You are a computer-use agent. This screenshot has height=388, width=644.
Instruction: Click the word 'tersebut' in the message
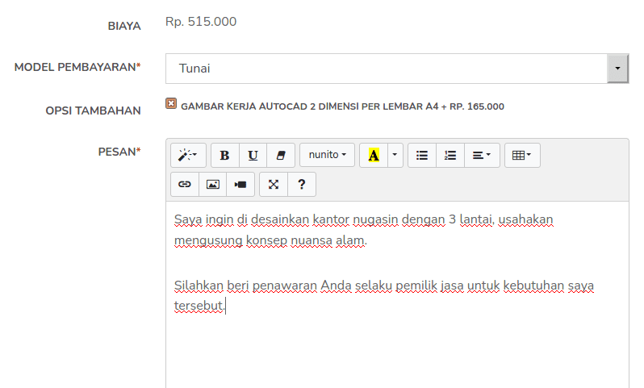click(x=199, y=306)
